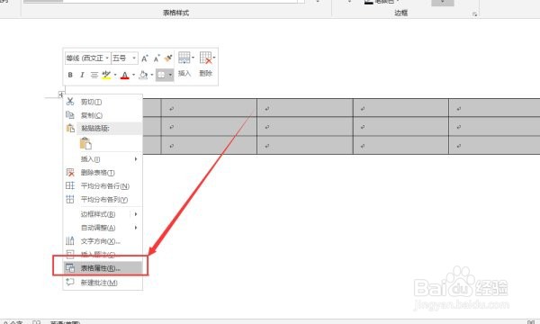Choose 删除表格(T) in the context menu

(x=103, y=173)
